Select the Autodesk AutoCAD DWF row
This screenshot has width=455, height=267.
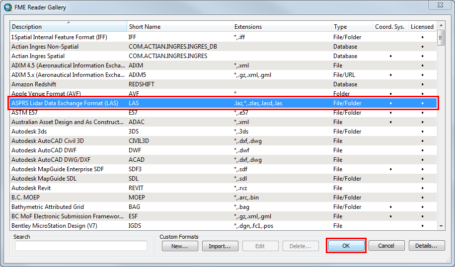click(x=223, y=150)
